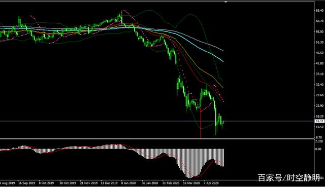Select the 13 Dec 2019 date label
325x187 pixels.
tap(109, 183)
